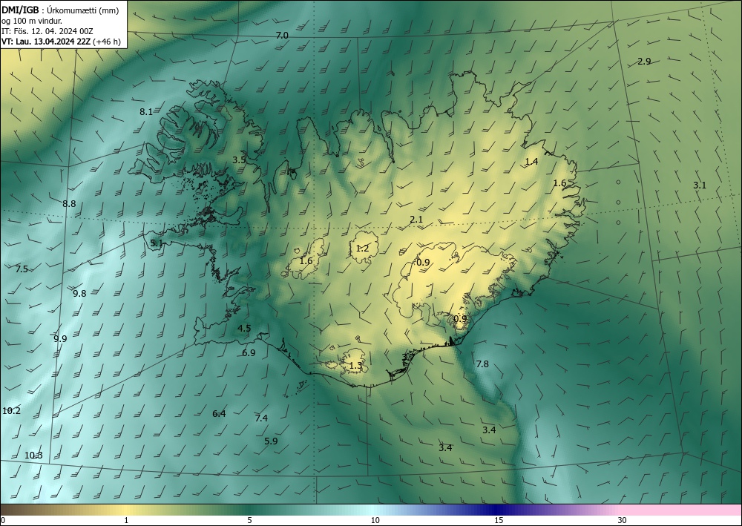
Task: Select the 5.1 value on Snæfellsnes
Action: [157, 243]
